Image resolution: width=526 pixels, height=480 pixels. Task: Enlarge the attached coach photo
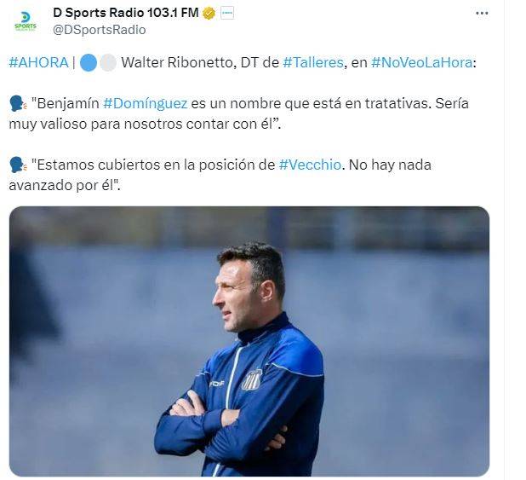(249, 341)
